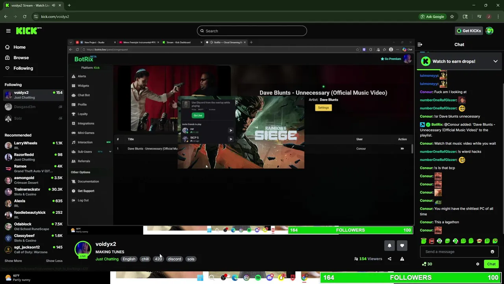Insert the red angry emote

point(432,241)
